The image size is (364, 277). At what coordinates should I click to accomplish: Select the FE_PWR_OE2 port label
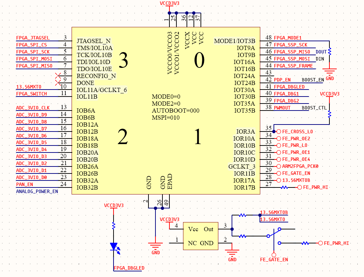296,138
